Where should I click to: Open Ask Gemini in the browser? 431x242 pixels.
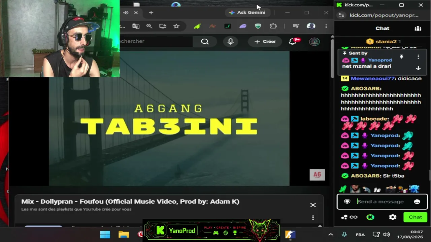click(247, 12)
